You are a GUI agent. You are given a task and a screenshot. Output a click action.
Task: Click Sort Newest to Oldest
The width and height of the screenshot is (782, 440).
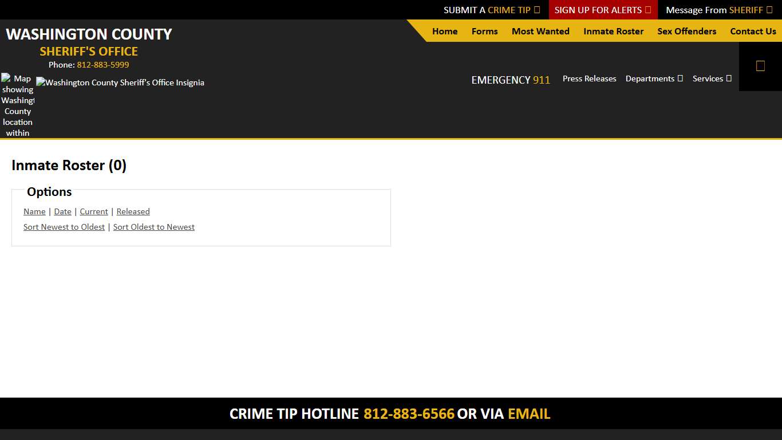point(64,227)
